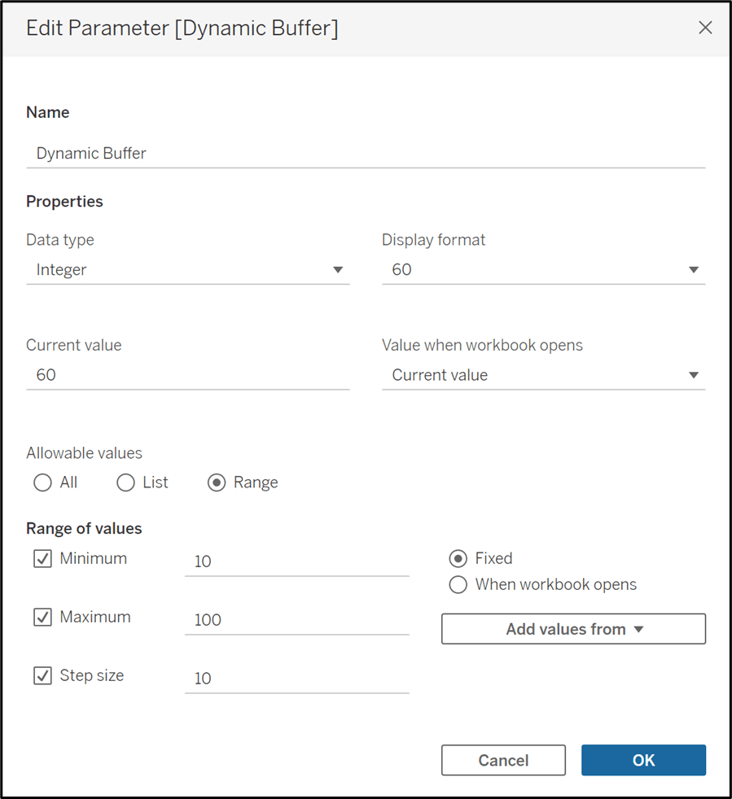The width and height of the screenshot is (732, 799).
Task: Select the All allowable values option
Action: [x=42, y=482]
